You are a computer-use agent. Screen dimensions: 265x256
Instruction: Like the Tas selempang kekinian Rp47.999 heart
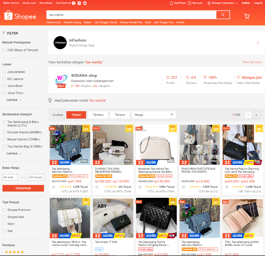click(54, 187)
